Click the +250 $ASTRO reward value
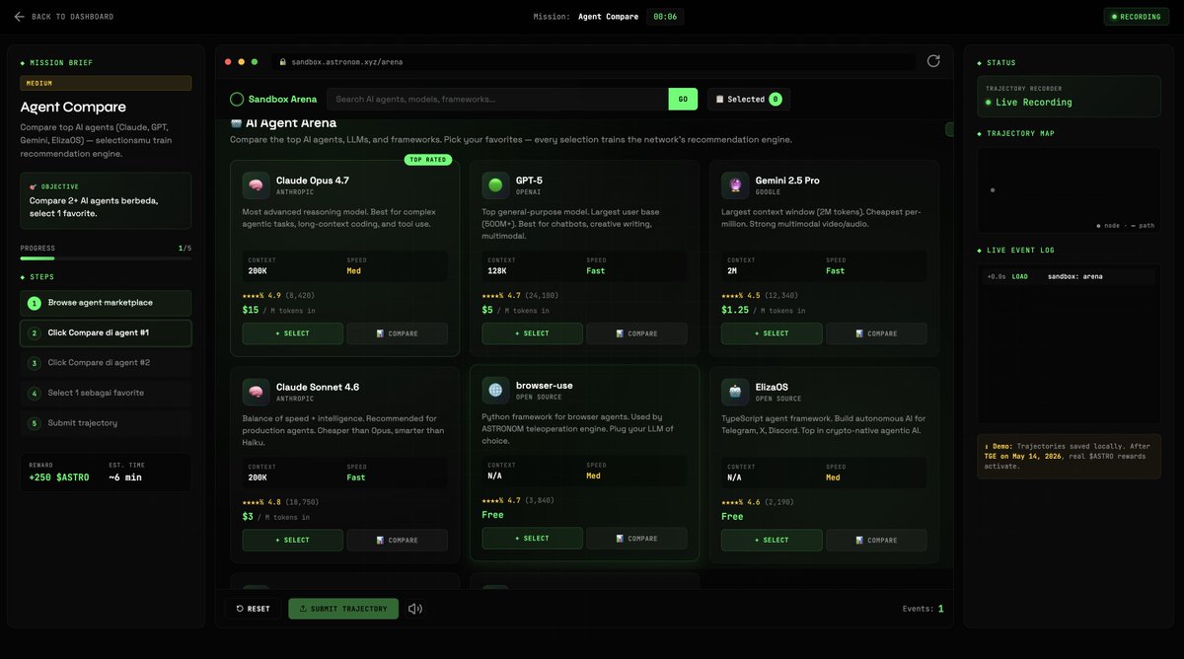Screen dimensions: 1184x659 (x=59, y=477)
